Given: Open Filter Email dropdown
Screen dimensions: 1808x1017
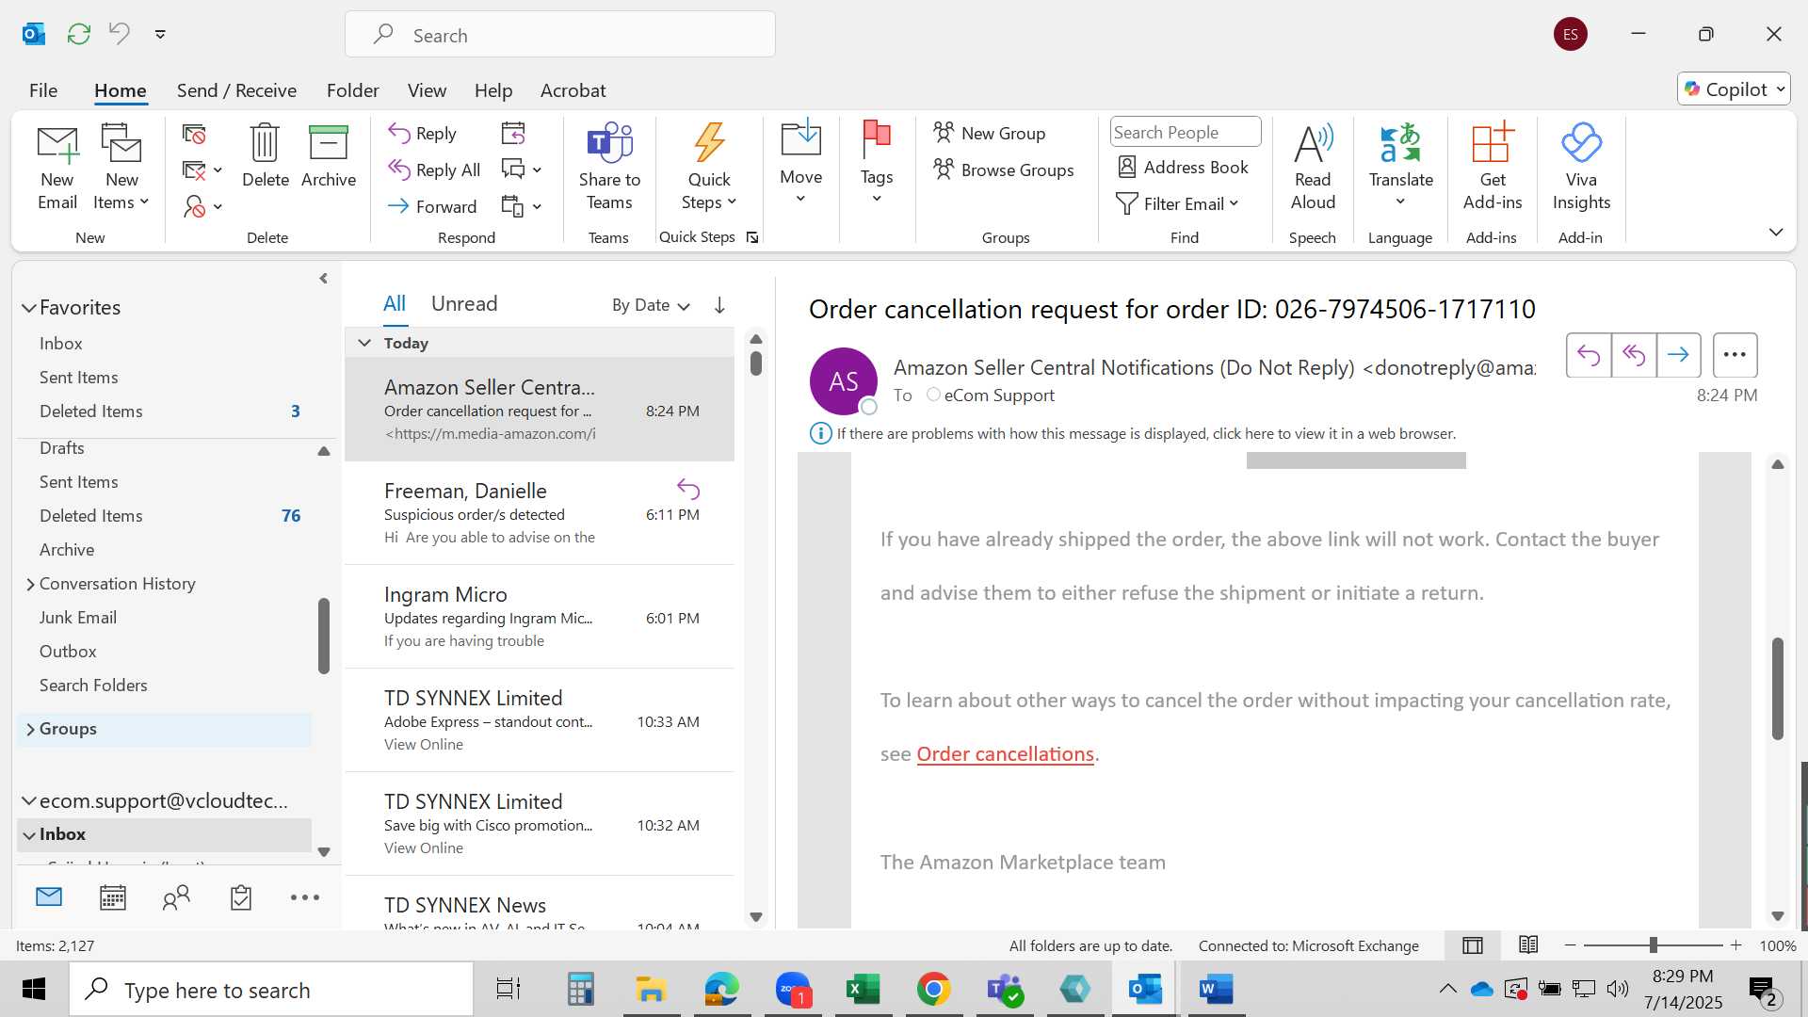Looking at the screenshot, I should point(1177,203).
